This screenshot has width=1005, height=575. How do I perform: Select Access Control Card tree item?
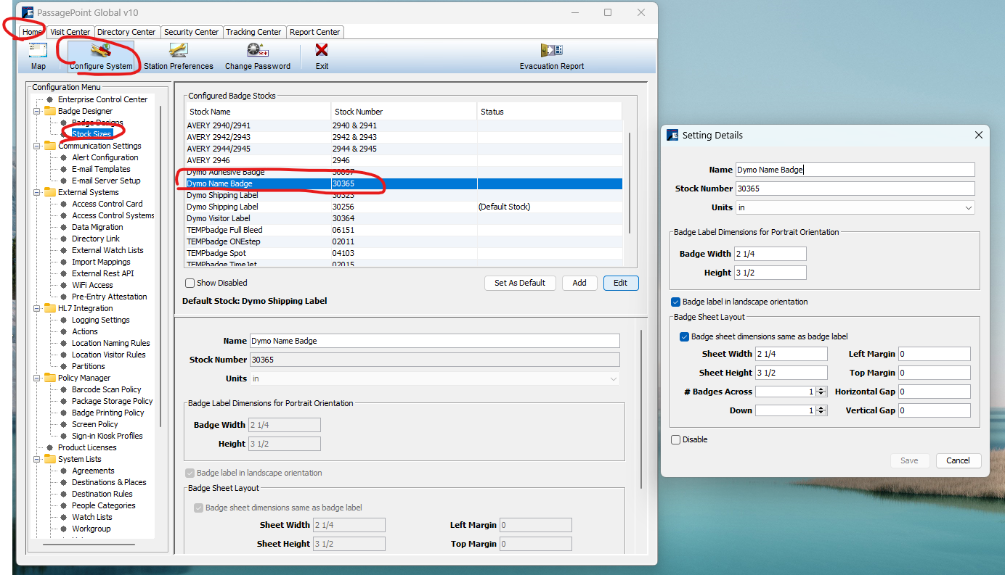[x=107, y=204]
